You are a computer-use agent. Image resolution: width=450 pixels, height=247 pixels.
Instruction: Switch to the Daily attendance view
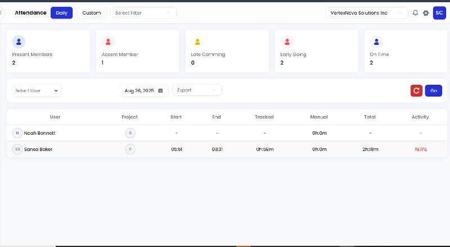point(61,13)
